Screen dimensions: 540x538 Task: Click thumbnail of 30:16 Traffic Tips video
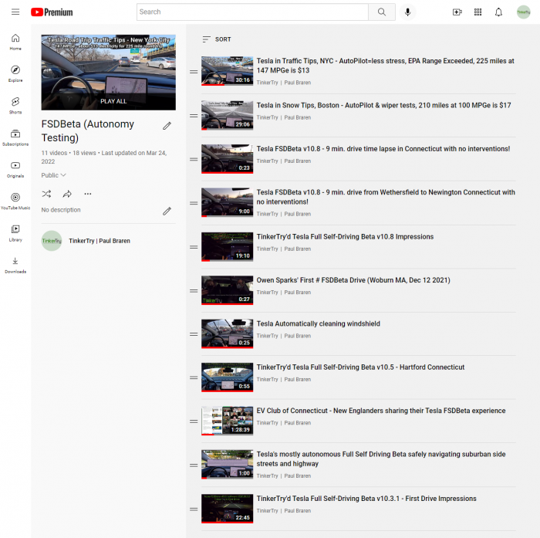pyautogui.click(x=228, y=71)
